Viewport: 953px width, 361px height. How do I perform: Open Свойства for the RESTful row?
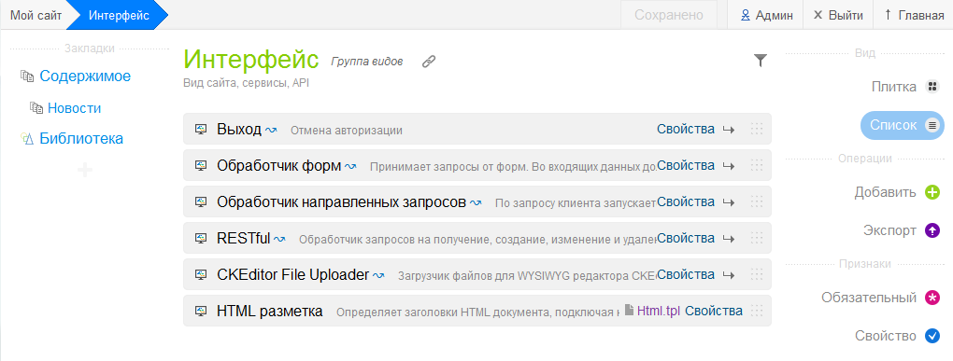[x=686, y=238]
